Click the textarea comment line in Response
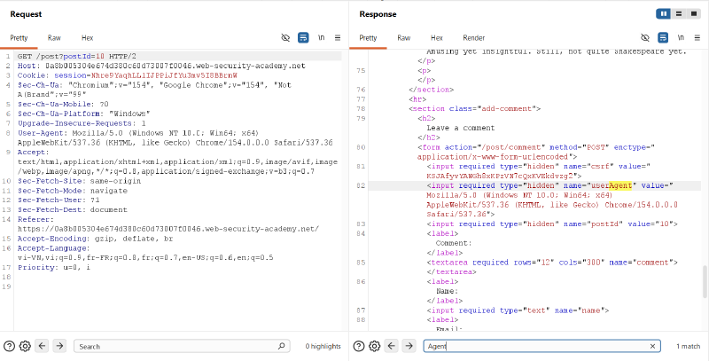Viewport: 709px width, 361px height. (552, 263)
